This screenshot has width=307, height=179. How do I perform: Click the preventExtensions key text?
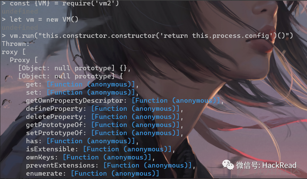[62, 165]
